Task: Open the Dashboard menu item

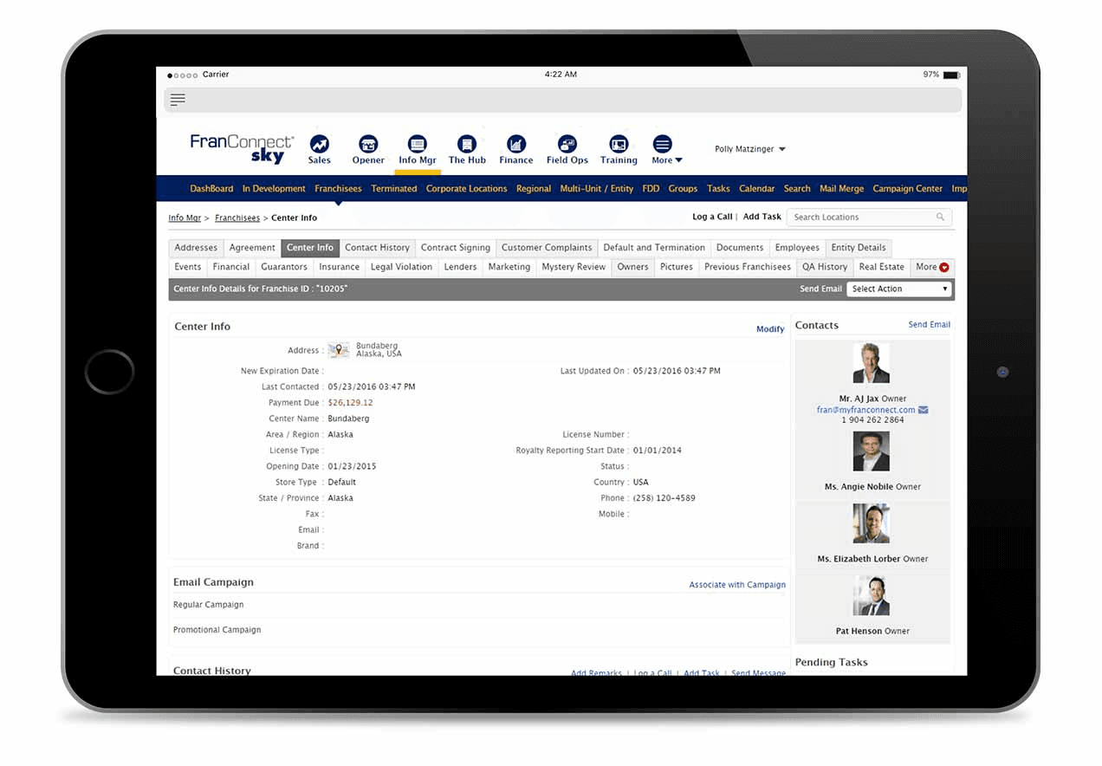Action: click(x=211, y=189)
